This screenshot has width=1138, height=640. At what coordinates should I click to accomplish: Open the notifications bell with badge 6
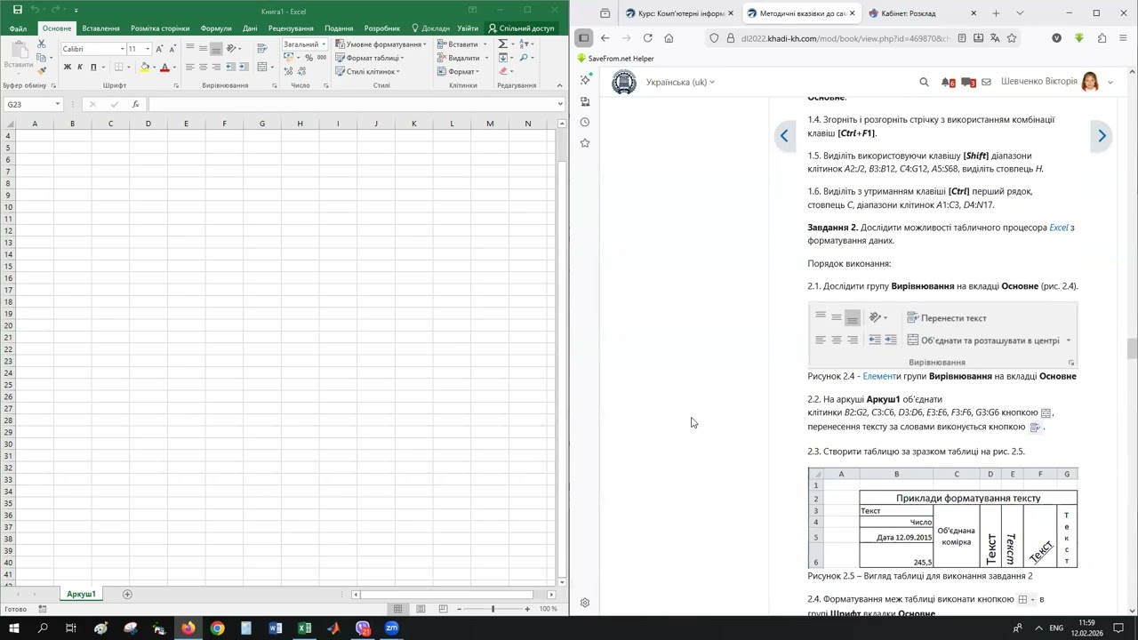click(x=948, y=82)
